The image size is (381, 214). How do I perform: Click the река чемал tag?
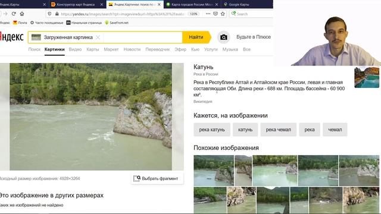pos(278,130)
